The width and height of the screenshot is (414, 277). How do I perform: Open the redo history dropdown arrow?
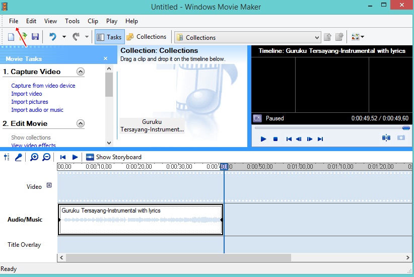87,37
